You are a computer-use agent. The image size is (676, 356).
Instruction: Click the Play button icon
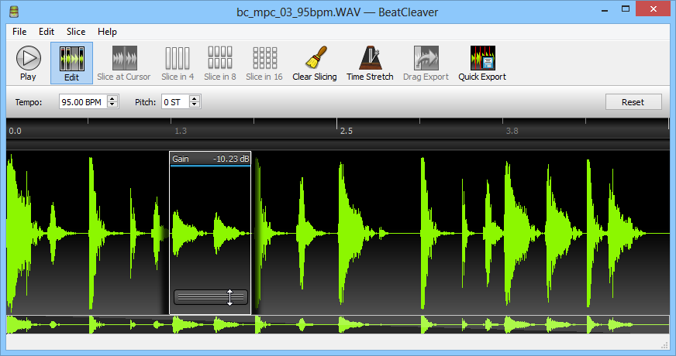(29, 58)
